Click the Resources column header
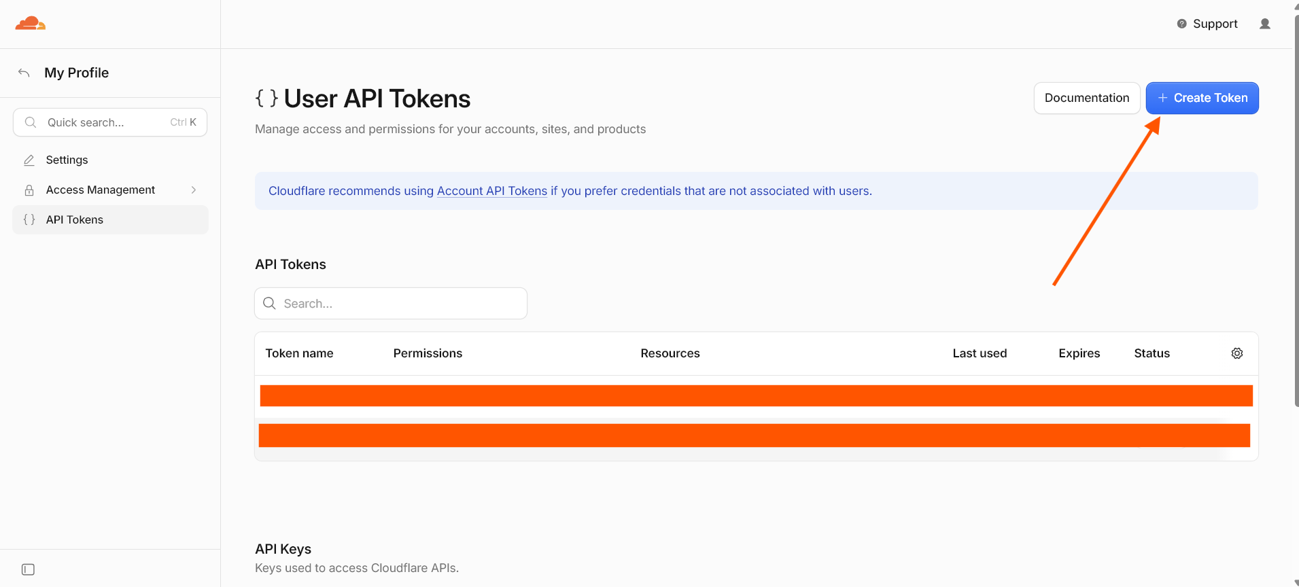This screenshot has width=1299, height=587. 670,353
